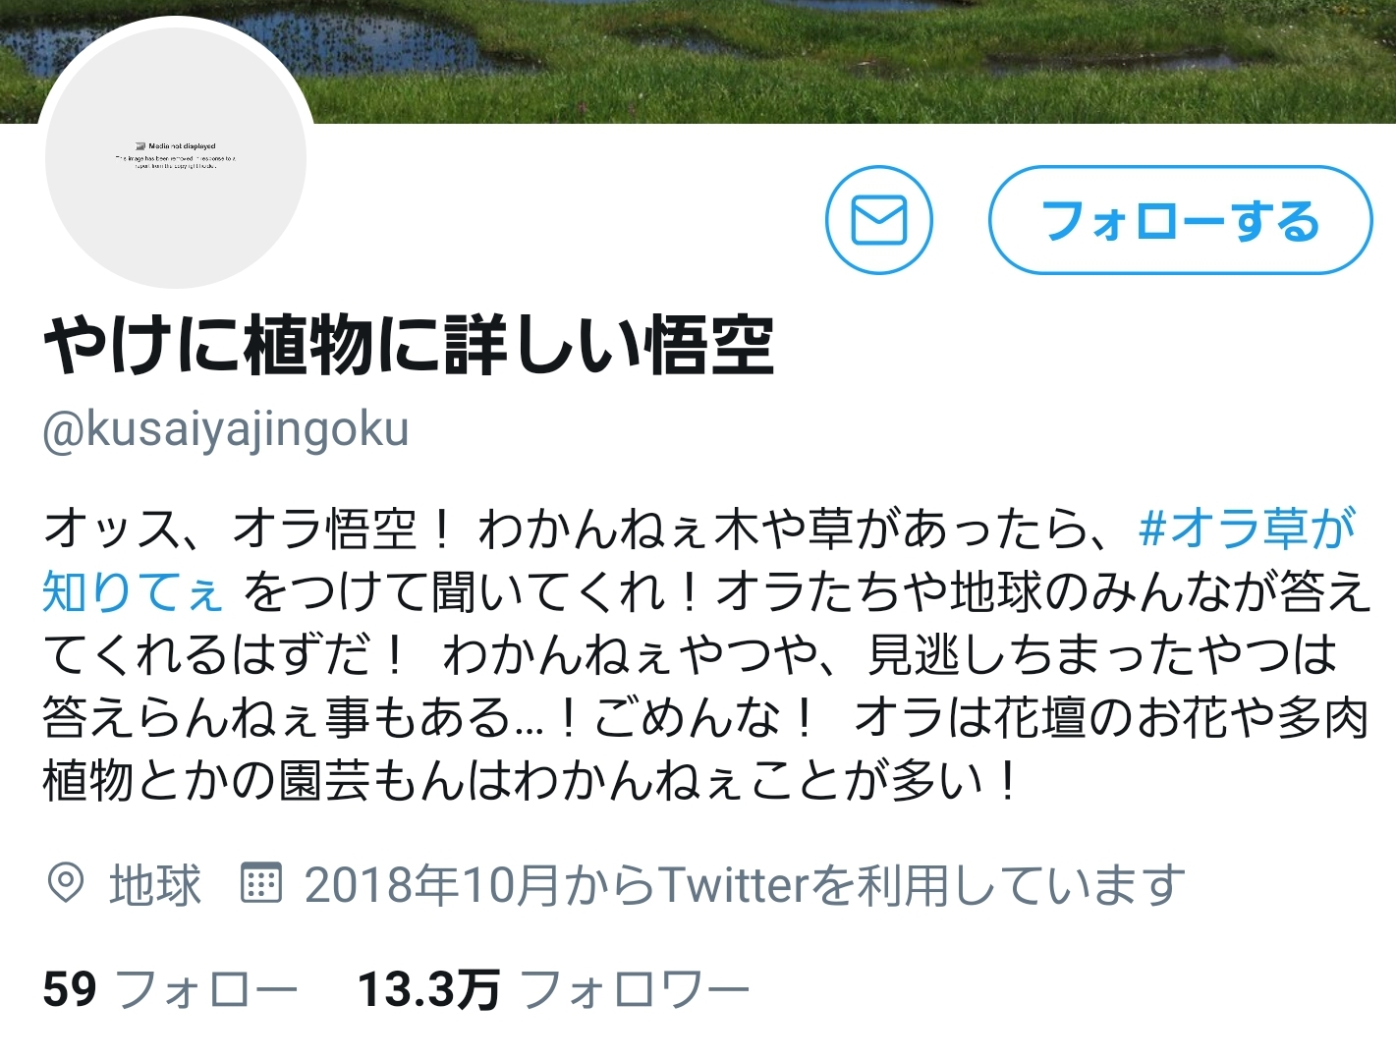View the grassy marsh header banner photo
Screen dimensions: 1396x1060
tap(698, 61)
